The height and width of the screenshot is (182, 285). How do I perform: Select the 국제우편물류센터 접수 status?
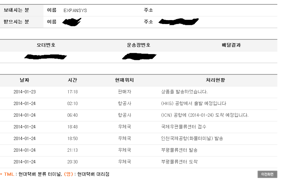pos(184,127)
